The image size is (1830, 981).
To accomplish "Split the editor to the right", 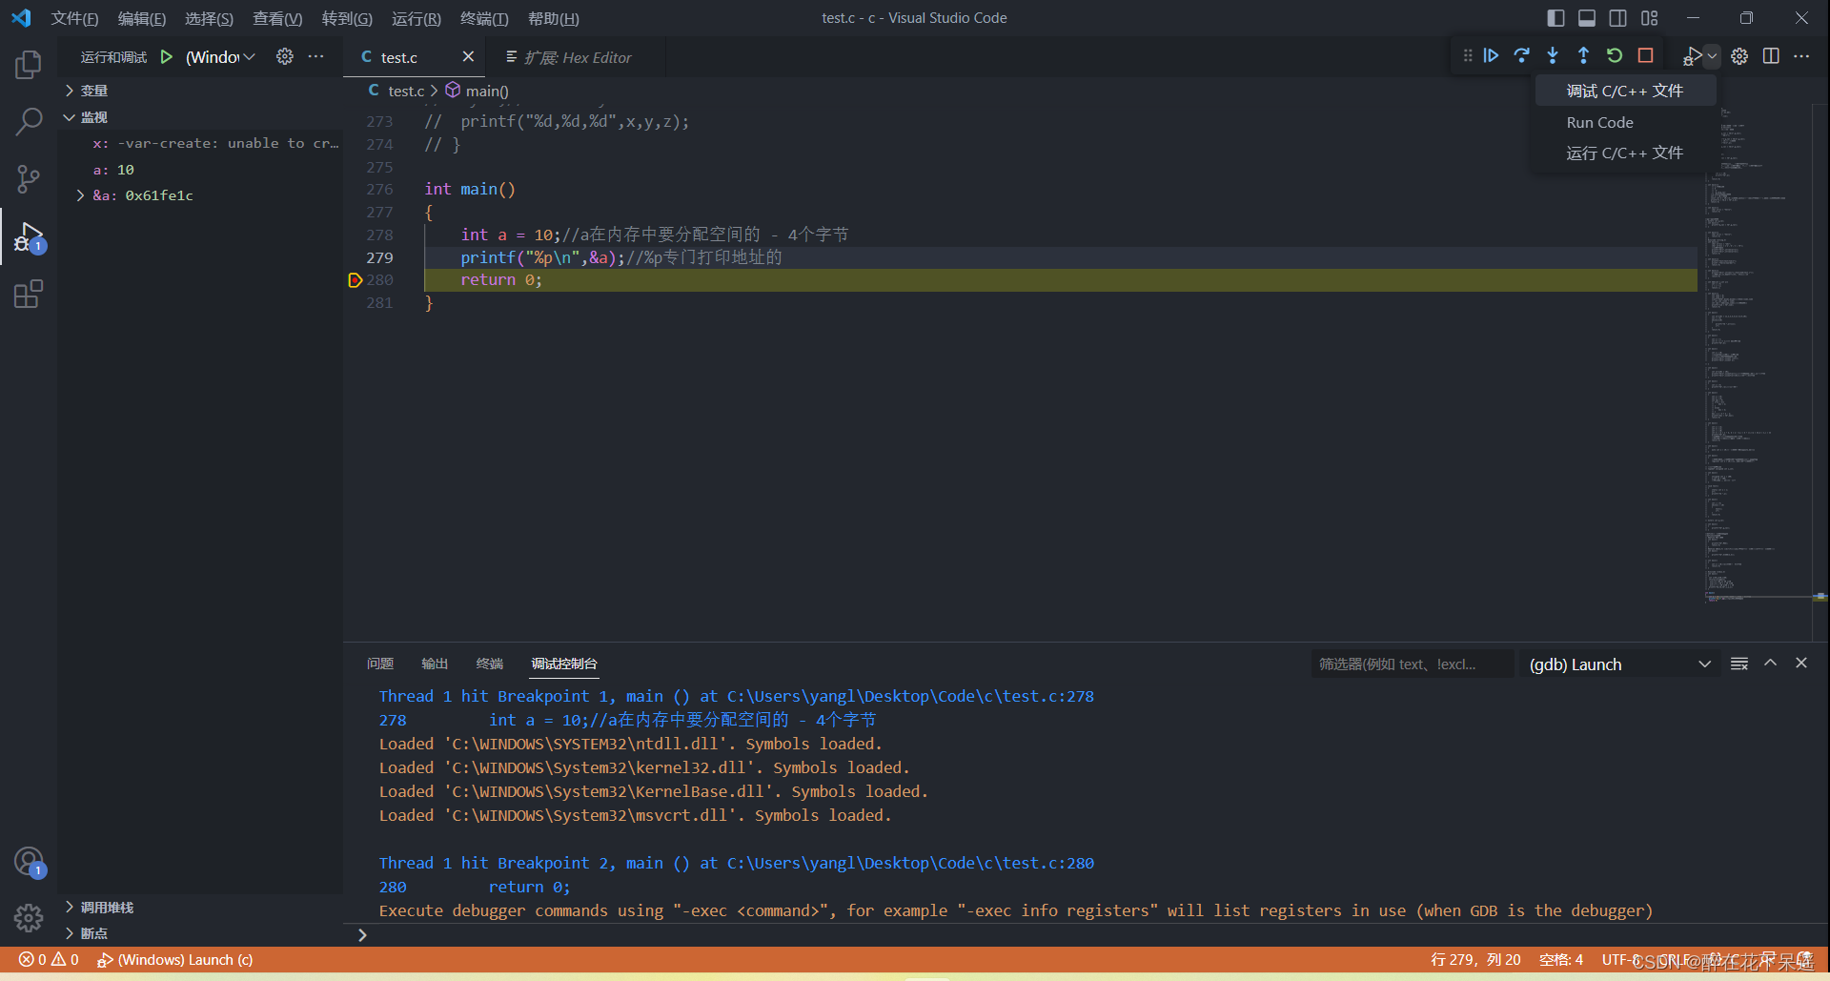I will tap(1771, 56).
